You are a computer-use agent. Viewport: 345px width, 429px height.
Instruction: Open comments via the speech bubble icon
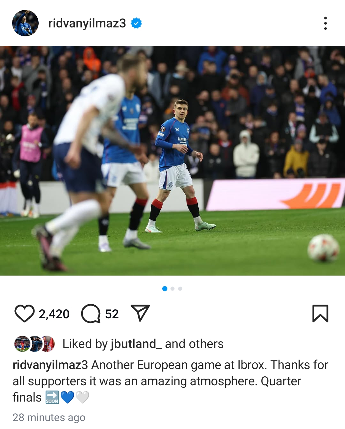(x=91, y=314)
